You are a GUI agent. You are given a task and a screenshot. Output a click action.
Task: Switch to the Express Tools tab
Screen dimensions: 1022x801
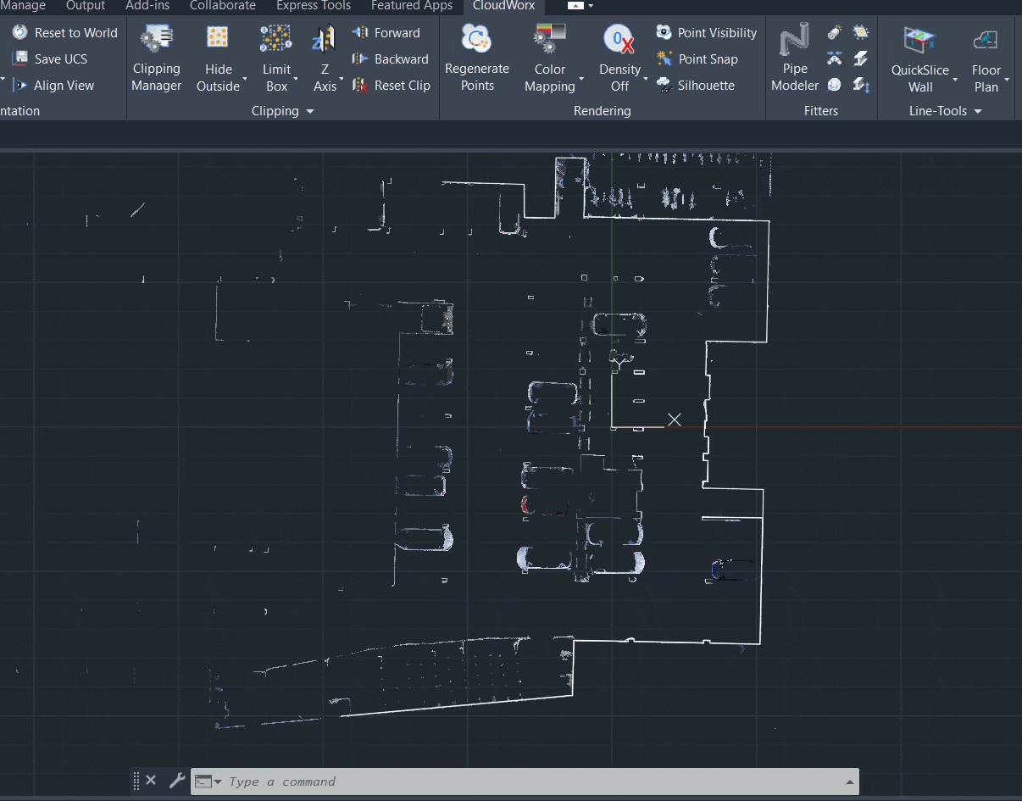click(314, 6)
